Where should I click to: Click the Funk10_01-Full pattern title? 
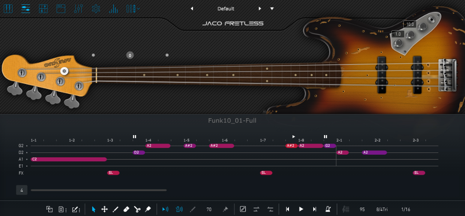(232, 120)
